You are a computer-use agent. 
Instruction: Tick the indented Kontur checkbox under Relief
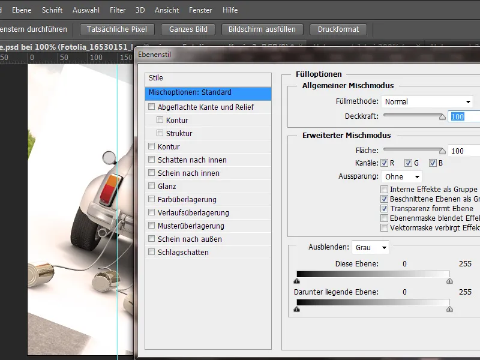[160, 119]
